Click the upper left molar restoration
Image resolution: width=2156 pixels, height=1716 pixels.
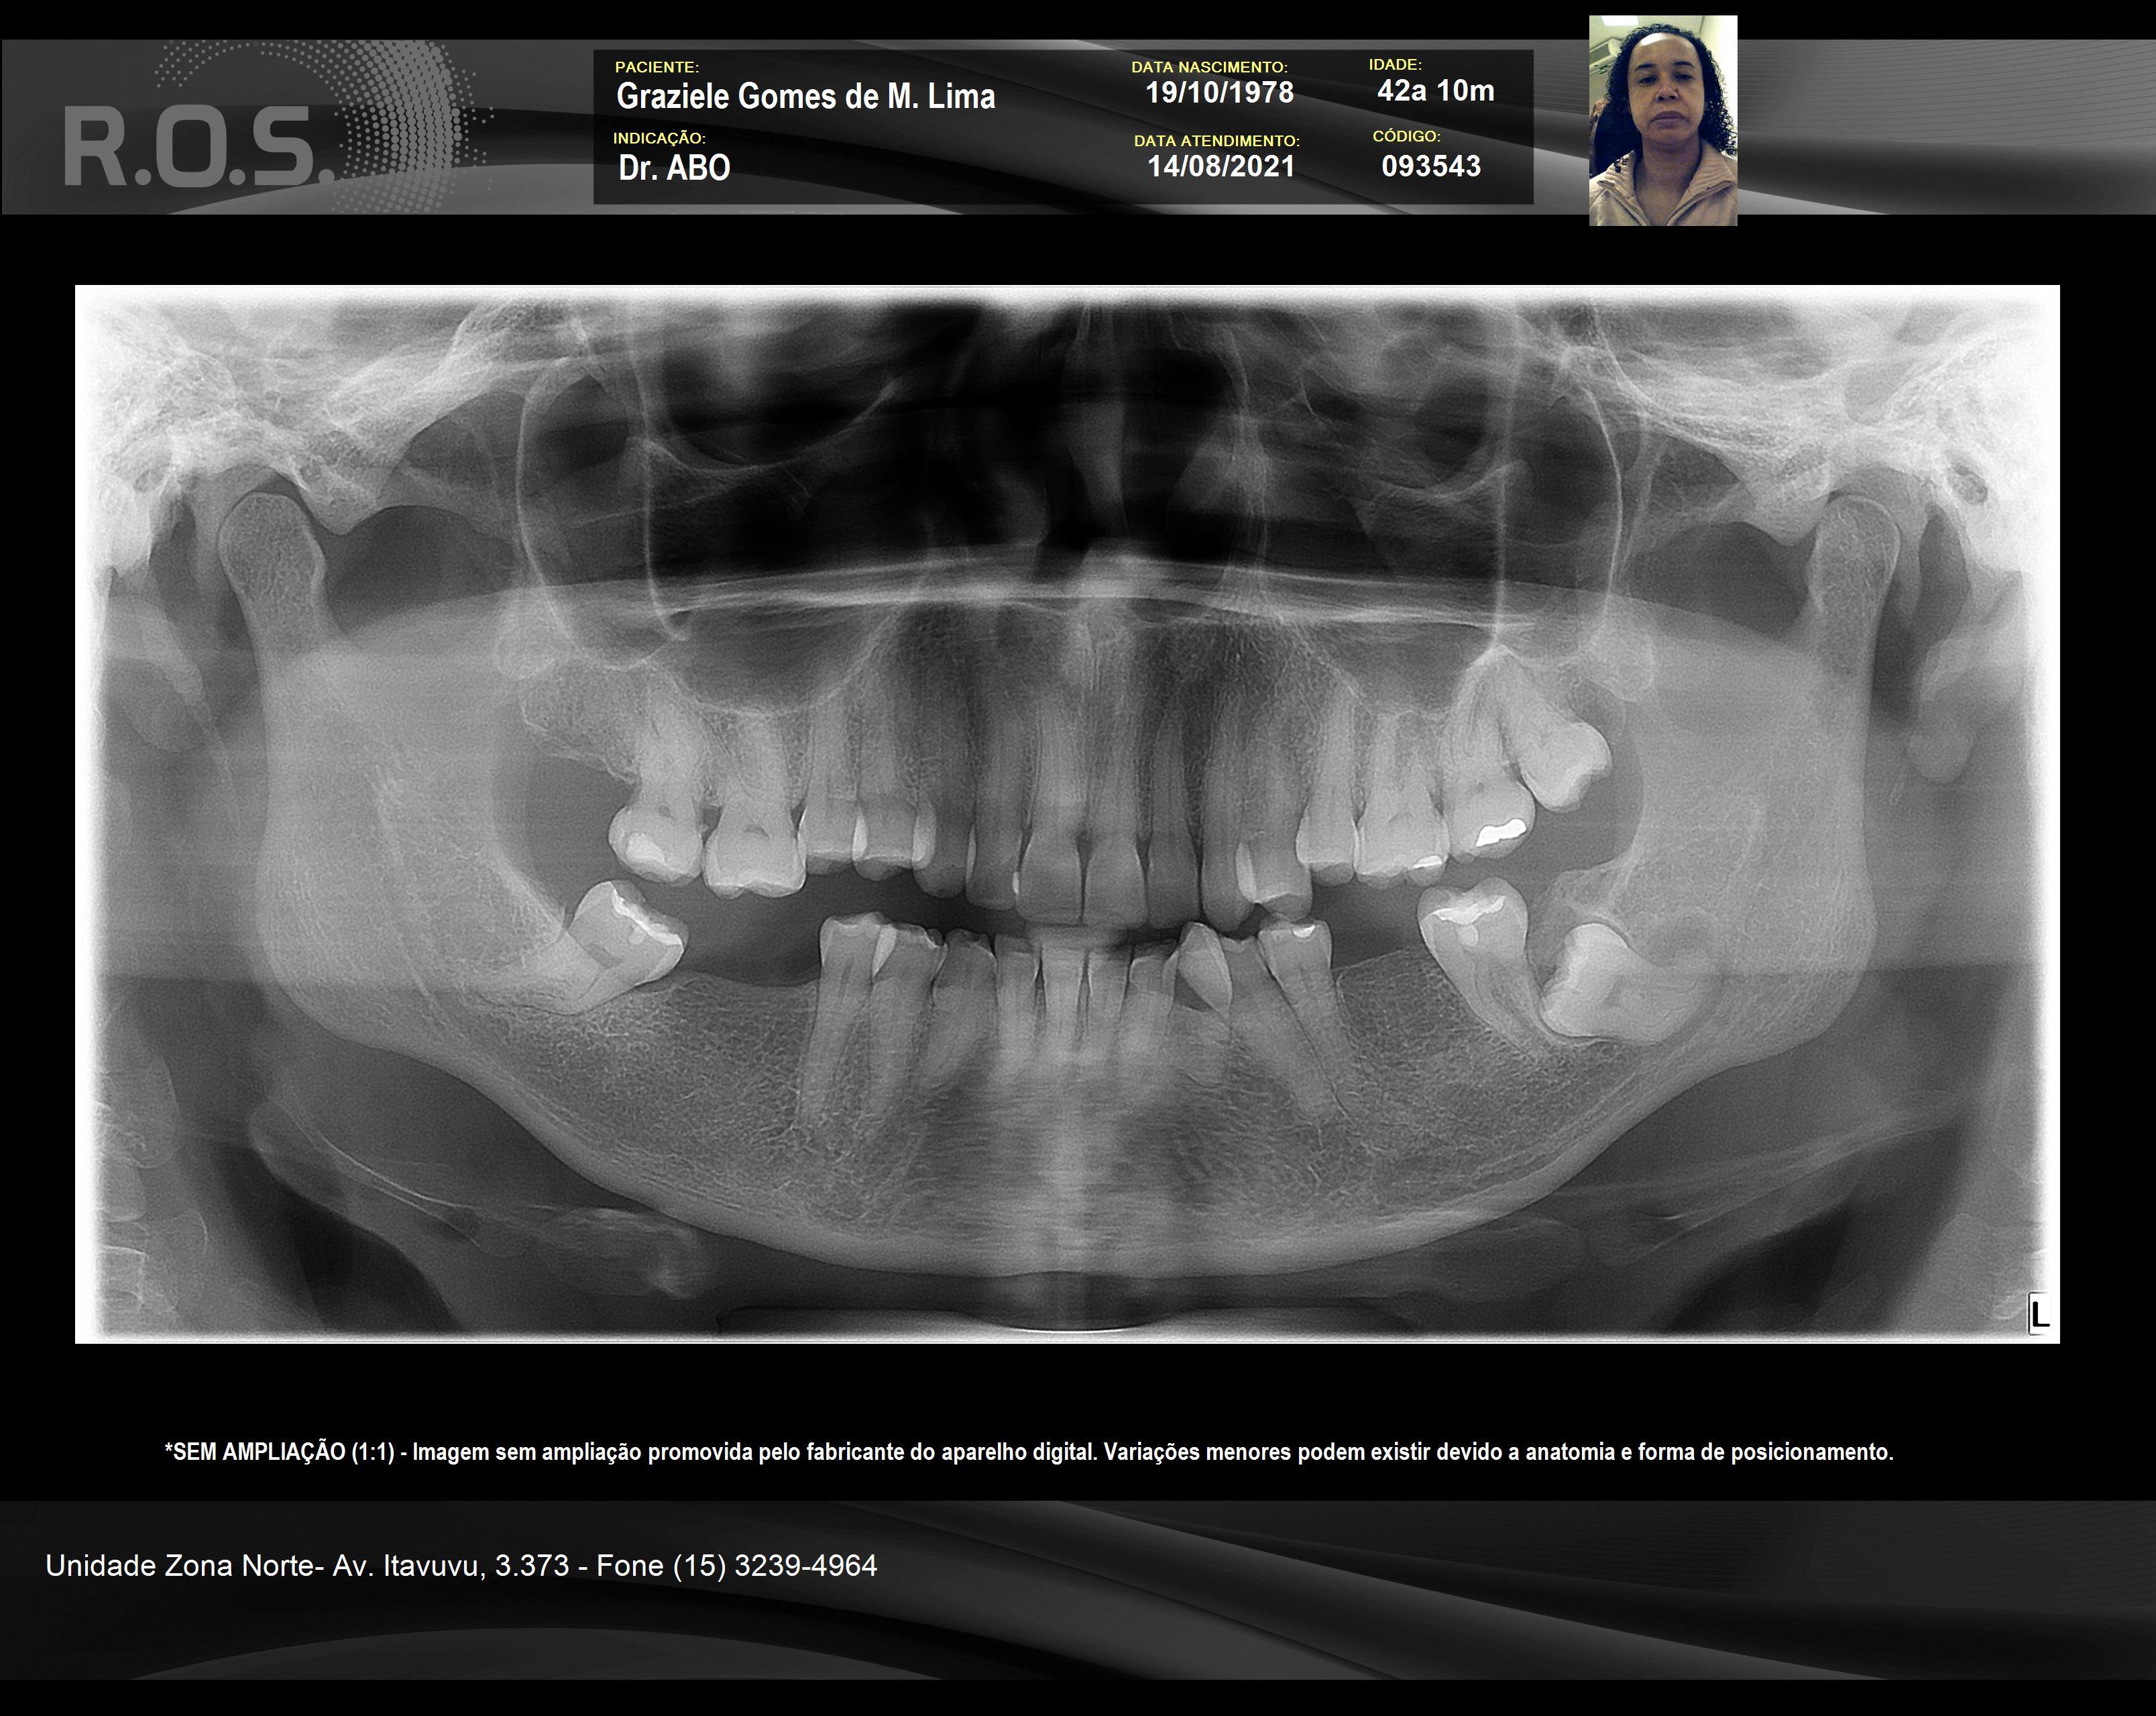tap(1500, 832)
